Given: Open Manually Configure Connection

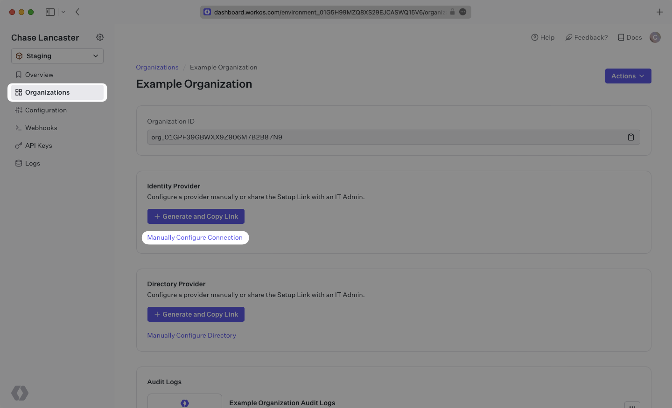Looking at the screenshot, I should coord(195,237).
